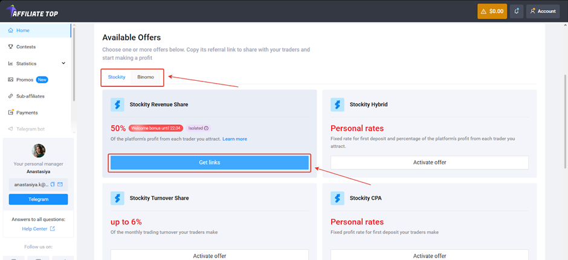
Task: Activate the Stockity Hybrid offer
Action: (430, 163)
